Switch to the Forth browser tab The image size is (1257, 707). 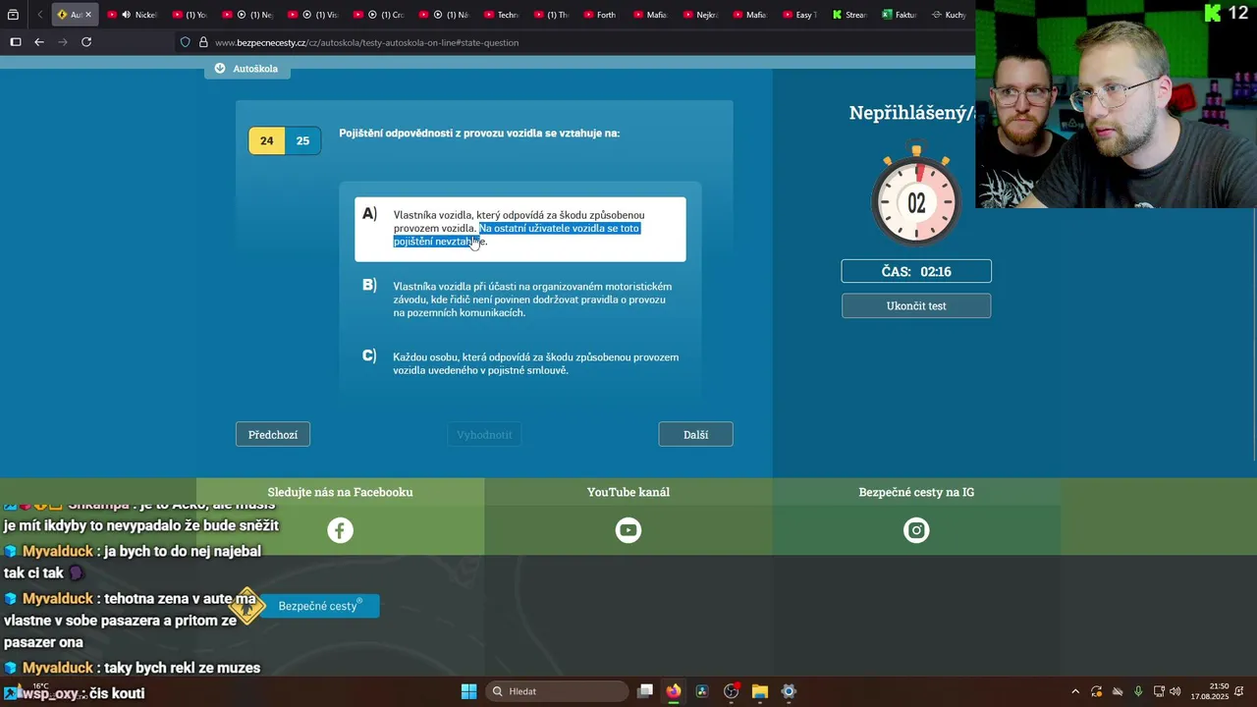click(598, 15)
